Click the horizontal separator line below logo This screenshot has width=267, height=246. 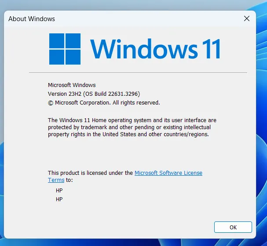click(138, 72)
